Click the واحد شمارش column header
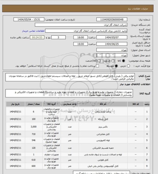158x174 pixels. [x=70, y=104]
